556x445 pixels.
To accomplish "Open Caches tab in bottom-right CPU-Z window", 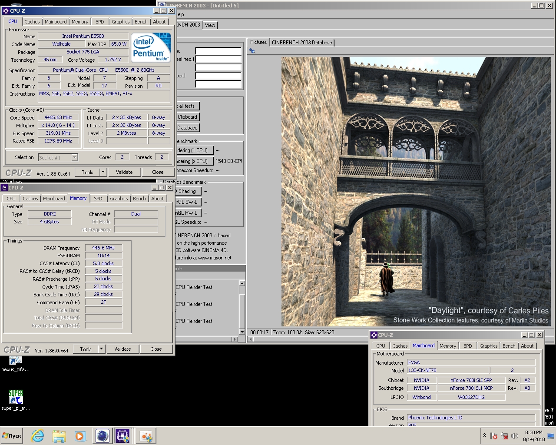I will tap(400, 346).
